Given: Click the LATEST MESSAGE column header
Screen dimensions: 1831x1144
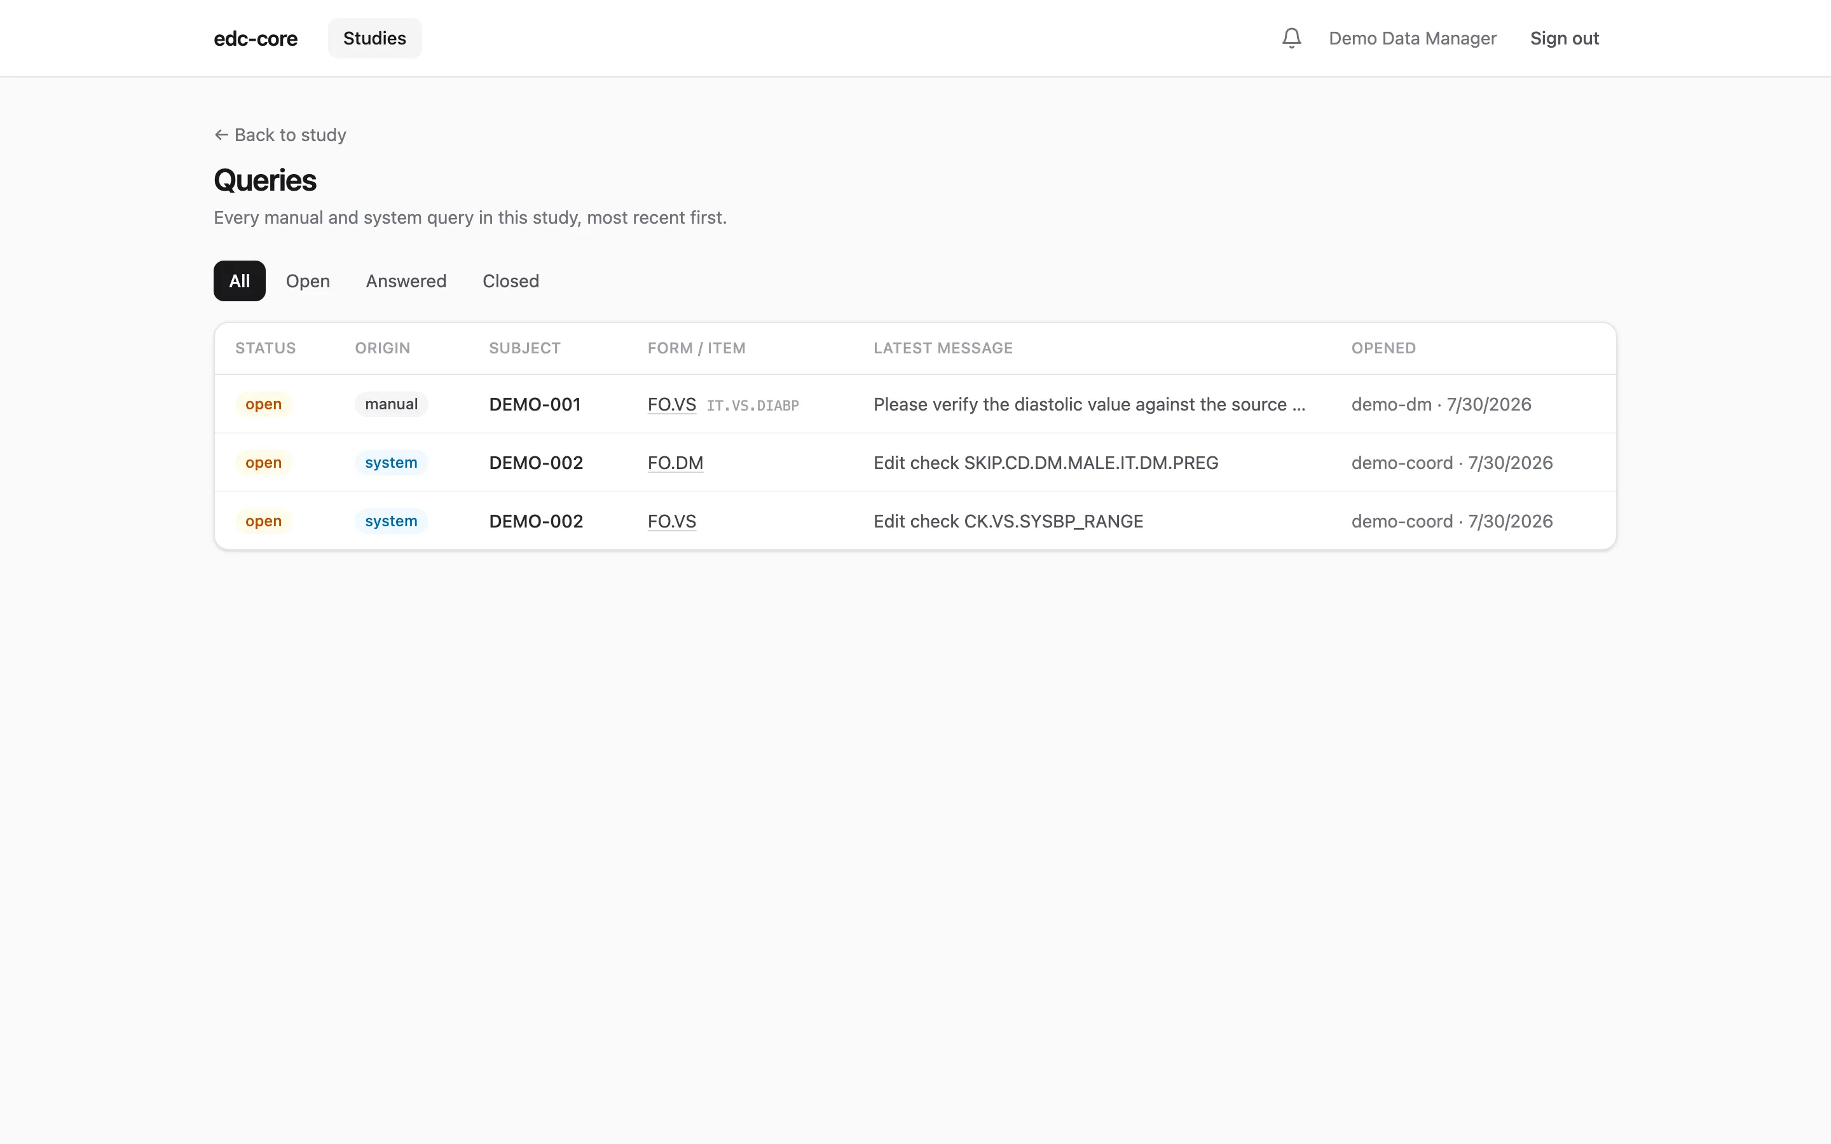Looking at the screenshot, I should point(943,348).
